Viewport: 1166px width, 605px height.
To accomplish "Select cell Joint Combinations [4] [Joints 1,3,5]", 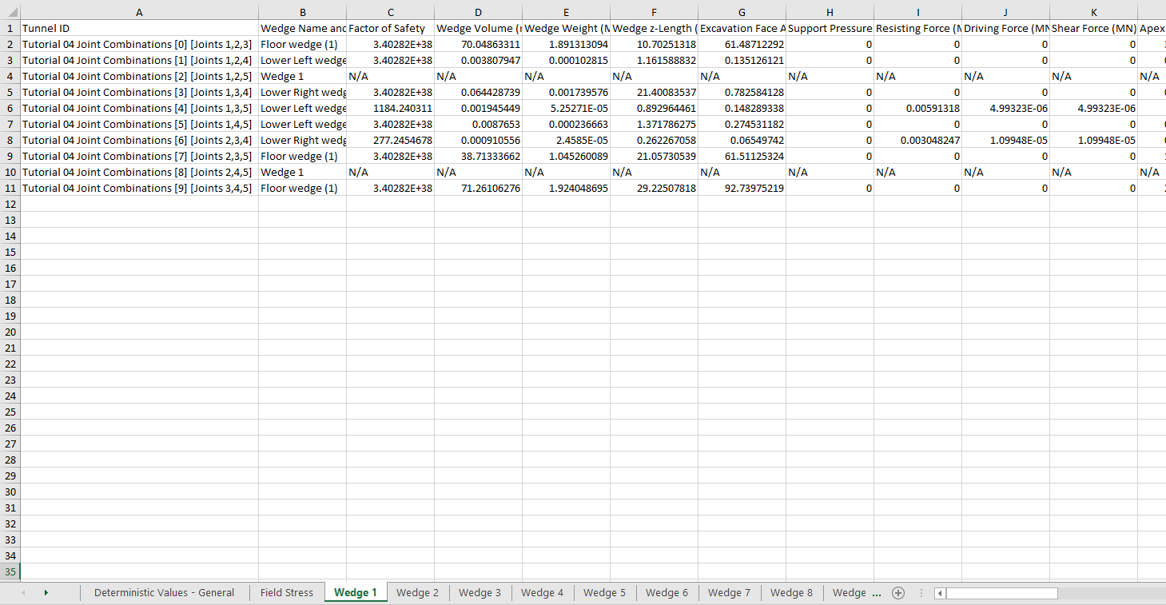I will click(139, 108).
